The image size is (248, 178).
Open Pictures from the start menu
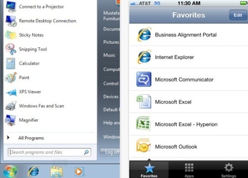[x=111, y=42]
